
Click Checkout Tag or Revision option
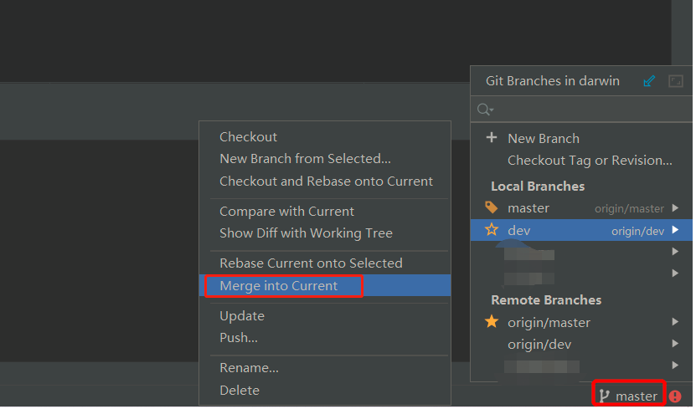tap(590, 161)
